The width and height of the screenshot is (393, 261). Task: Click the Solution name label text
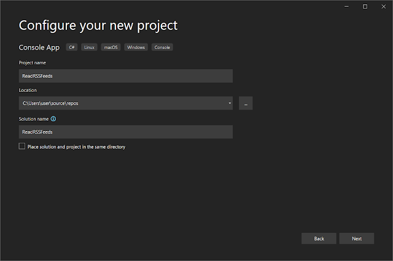[x=34, y=119]
